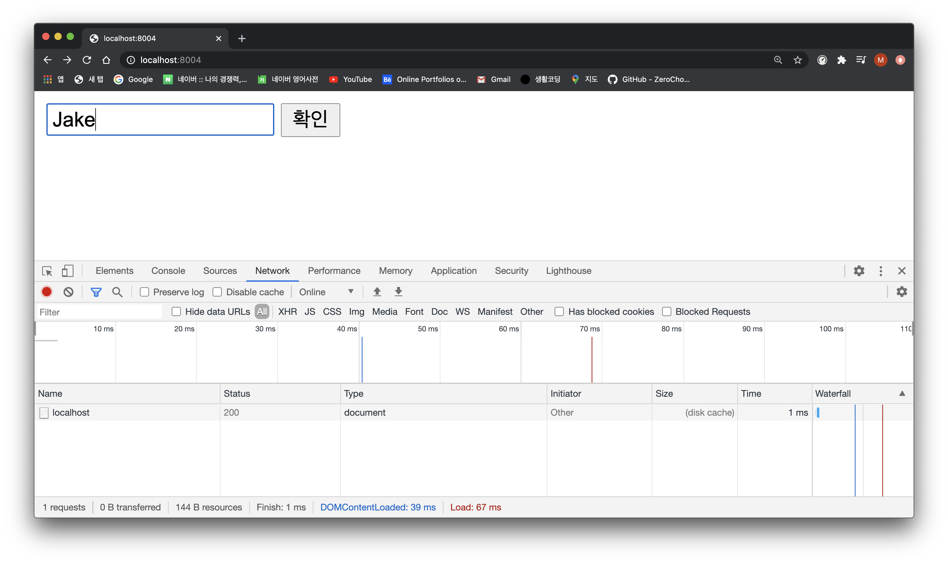This screenshot has height=563, width=948.
Task: Check the Disable cache option
Action: (x=217, y=292)
